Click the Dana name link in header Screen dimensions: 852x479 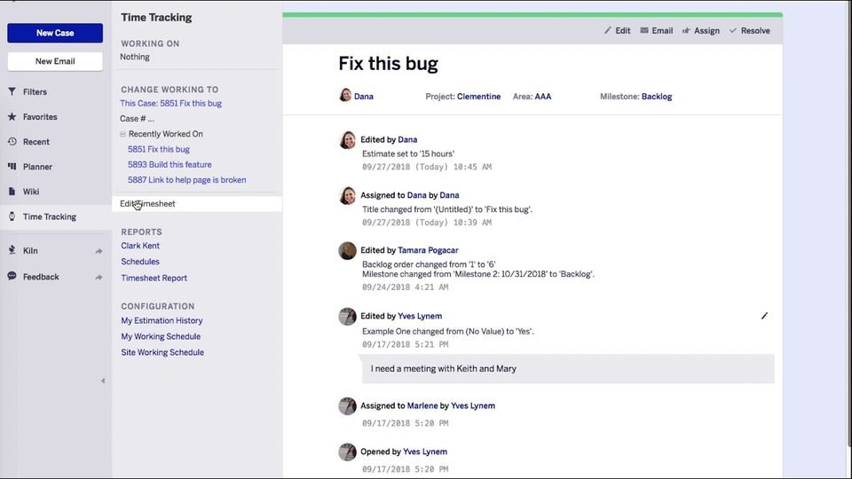pos(364,96)
